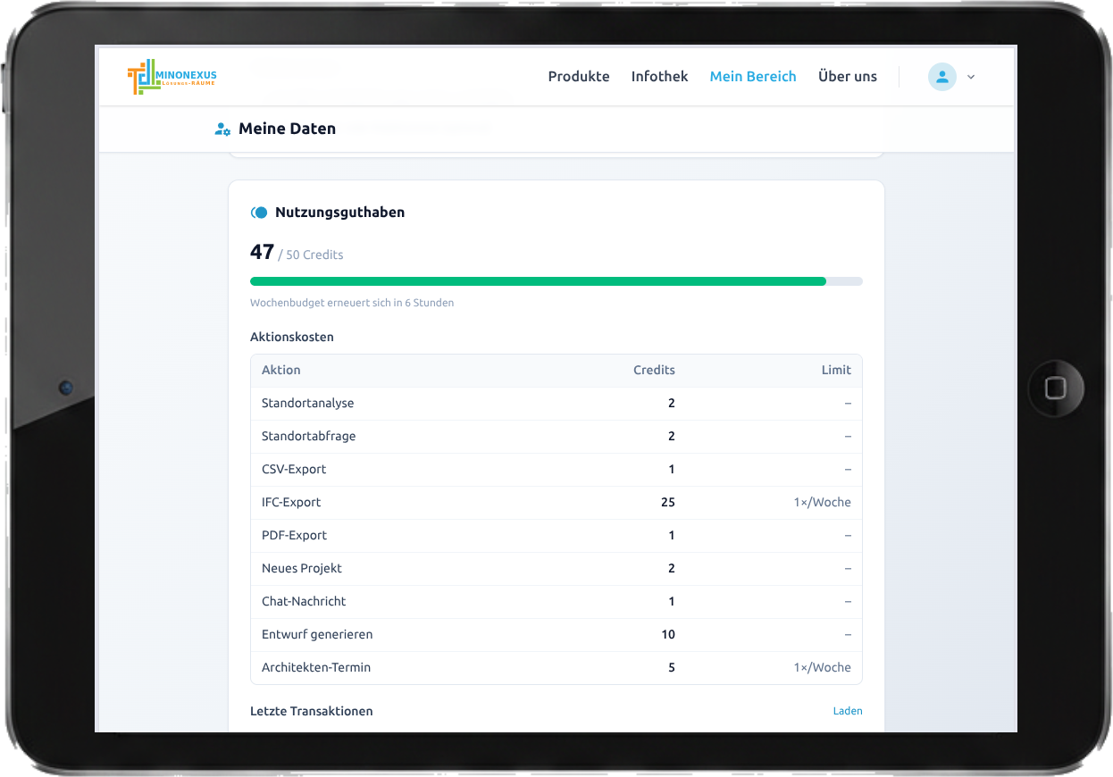Click the Credits column header
Image resolution: width=1113 pixels, height=777 pixels.
(x=654, y=370)
